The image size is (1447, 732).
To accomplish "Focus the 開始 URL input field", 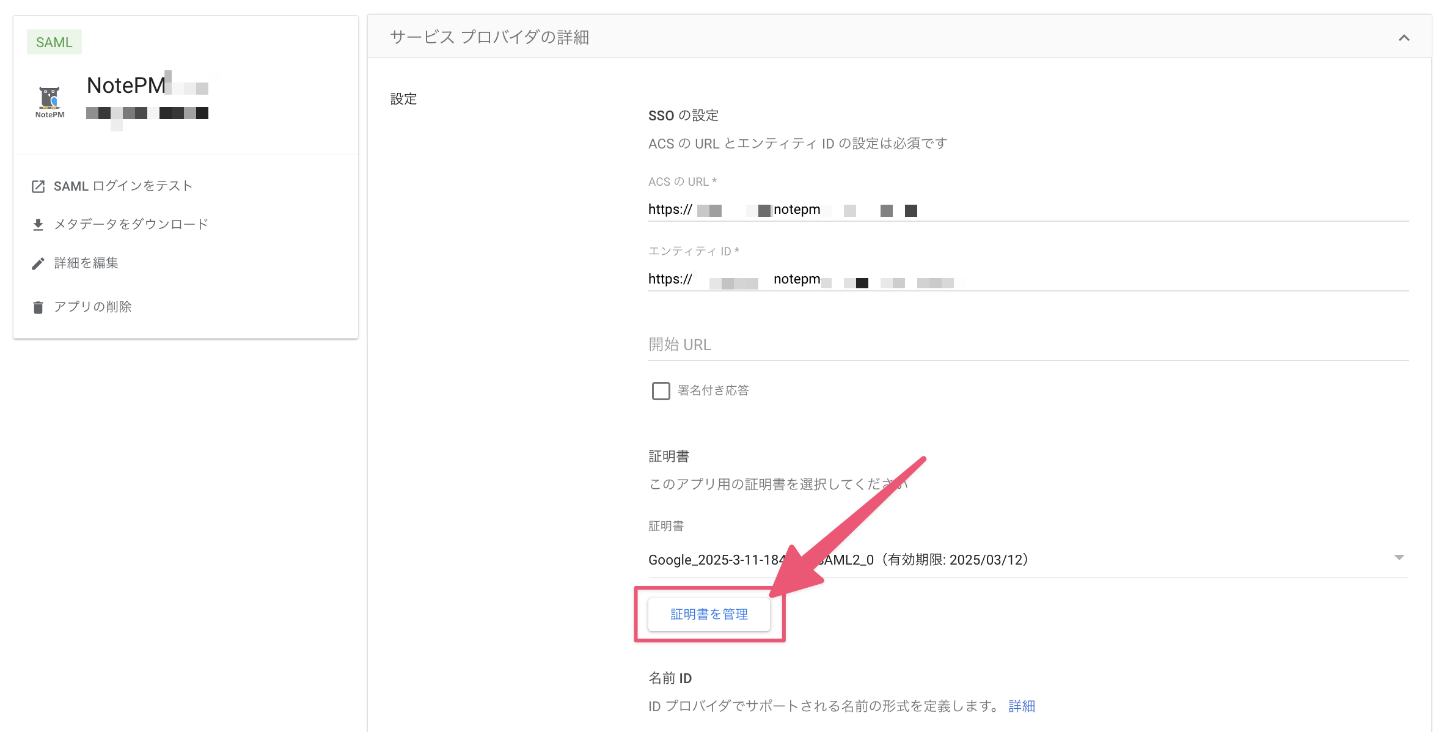I will point(1028,345).
